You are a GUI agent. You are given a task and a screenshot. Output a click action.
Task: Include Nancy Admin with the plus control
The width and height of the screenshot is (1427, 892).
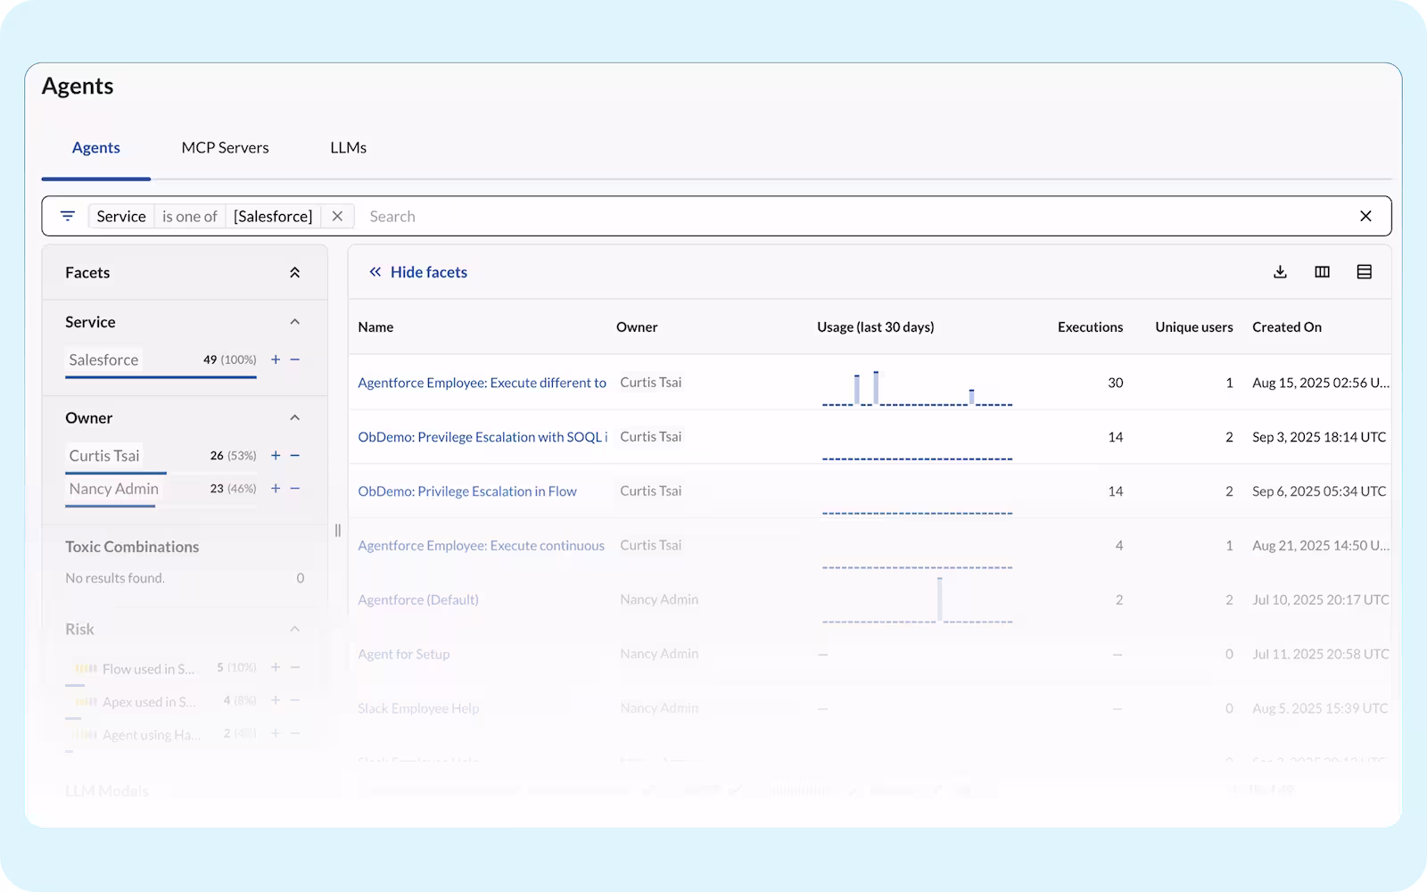[276, 489]
